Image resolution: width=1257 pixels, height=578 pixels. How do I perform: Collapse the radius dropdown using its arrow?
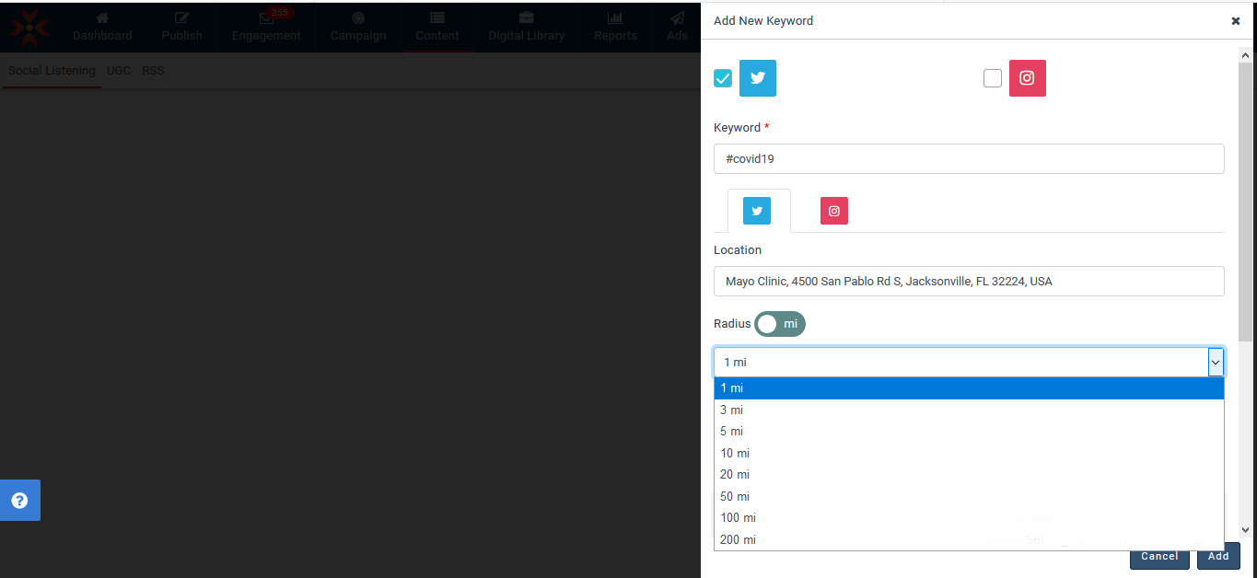[x=1216, y=363]
